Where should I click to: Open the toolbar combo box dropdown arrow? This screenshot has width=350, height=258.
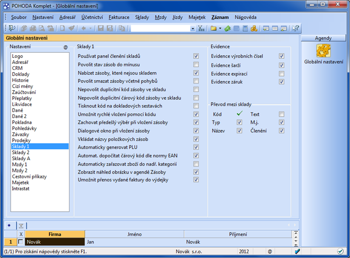pyautogui.click(x=193, y=28)
